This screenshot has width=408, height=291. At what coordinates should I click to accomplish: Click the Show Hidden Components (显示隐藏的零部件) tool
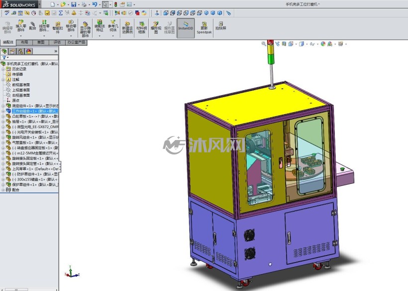click(x=86, y=29)
